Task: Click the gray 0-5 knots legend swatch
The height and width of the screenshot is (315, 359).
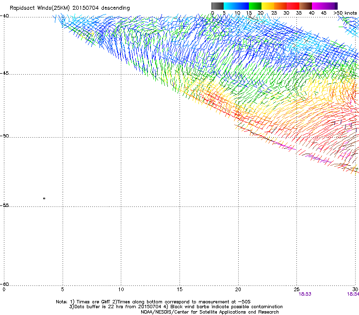Action: pos(217,6)
